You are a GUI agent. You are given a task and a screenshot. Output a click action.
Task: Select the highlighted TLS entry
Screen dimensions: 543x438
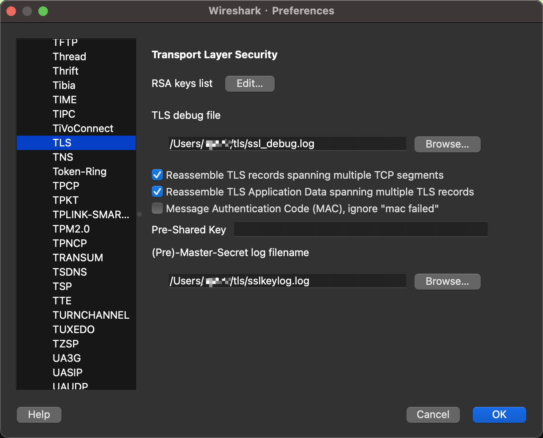click(x=76, y=143)
